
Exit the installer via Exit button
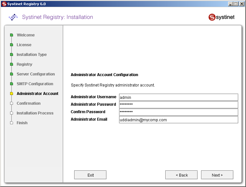[90, 175]
